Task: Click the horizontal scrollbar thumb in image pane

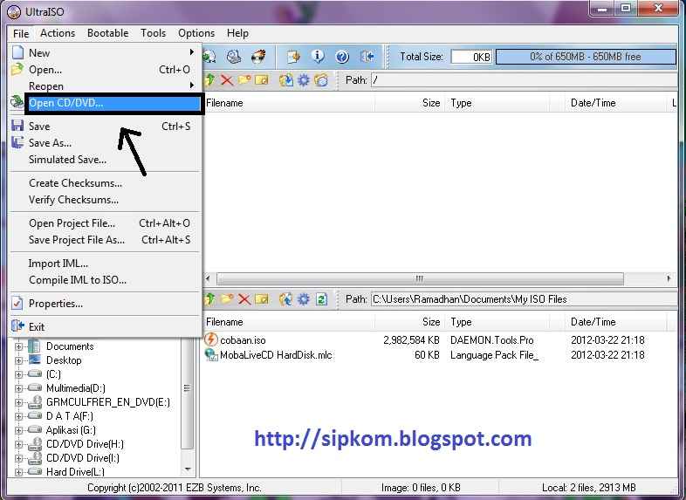Action: coord(420,278)
